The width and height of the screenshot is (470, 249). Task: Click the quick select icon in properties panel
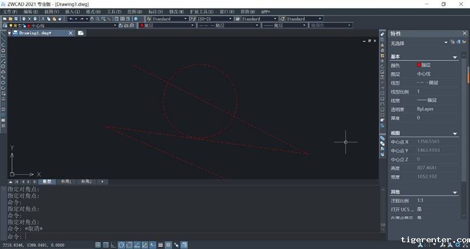452,42
